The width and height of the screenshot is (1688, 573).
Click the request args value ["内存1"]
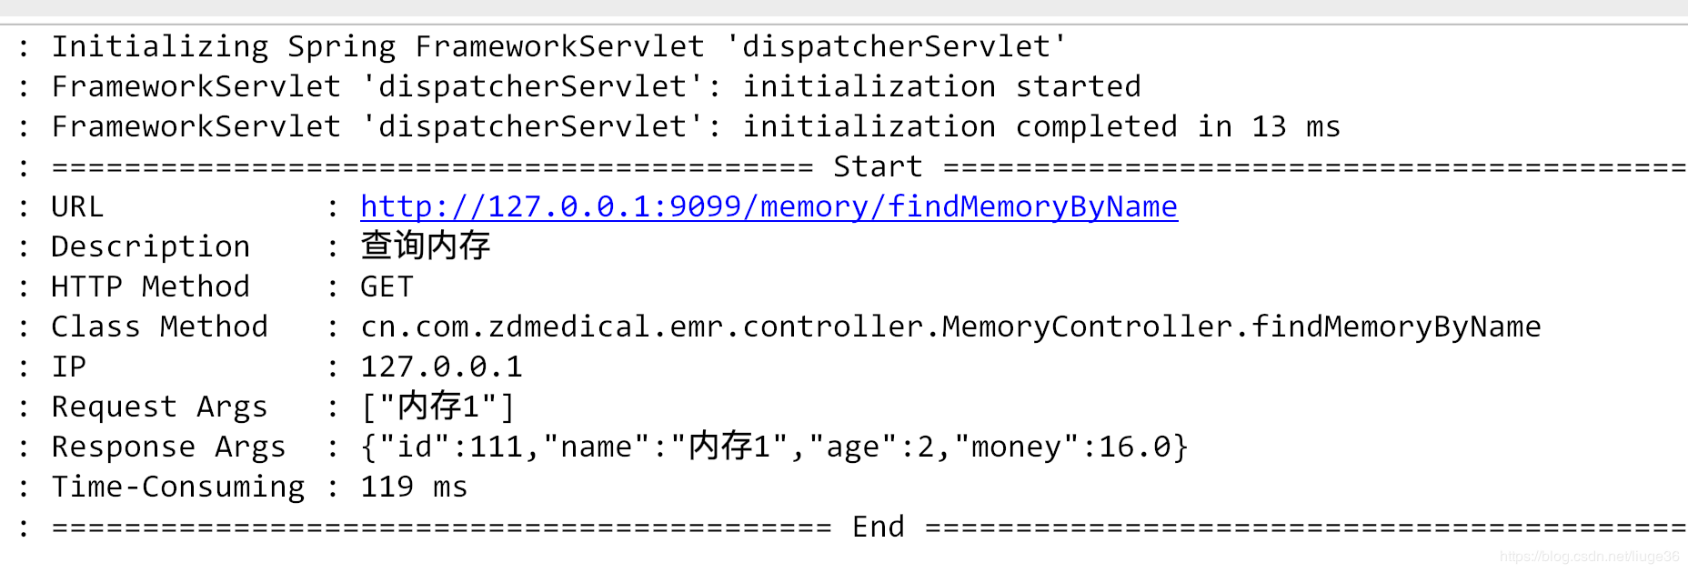(x=437, y=407)
